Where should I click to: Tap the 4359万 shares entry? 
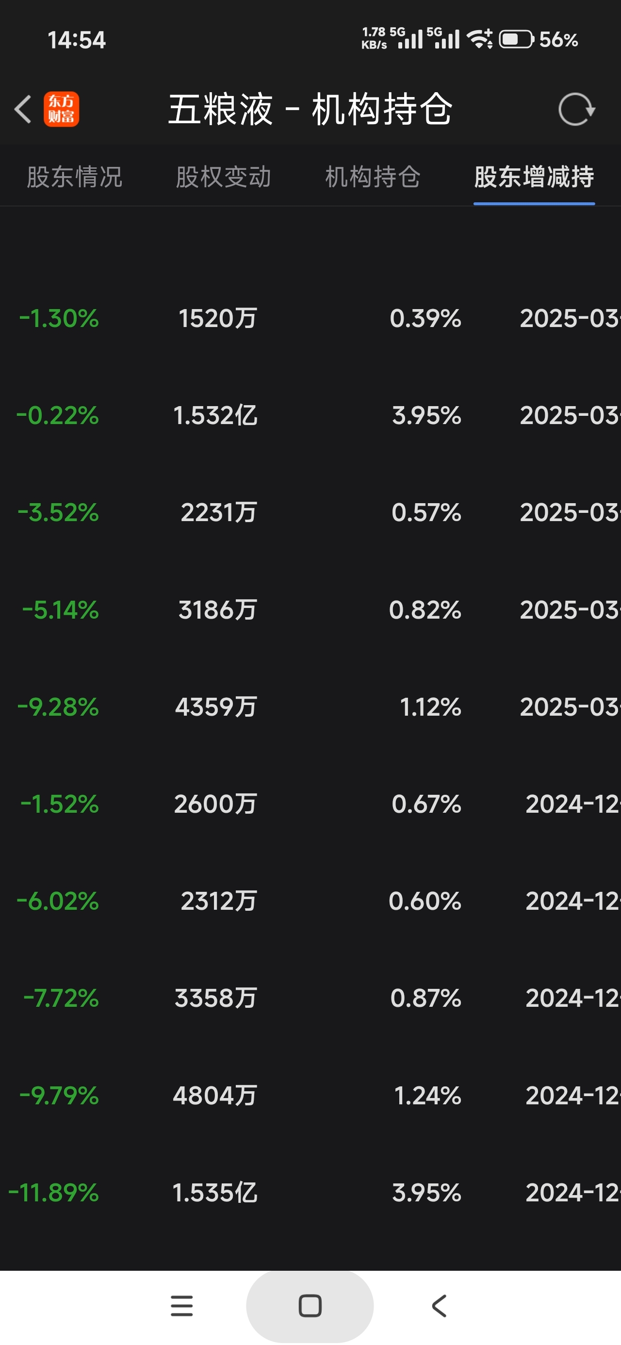coord(216,707)
